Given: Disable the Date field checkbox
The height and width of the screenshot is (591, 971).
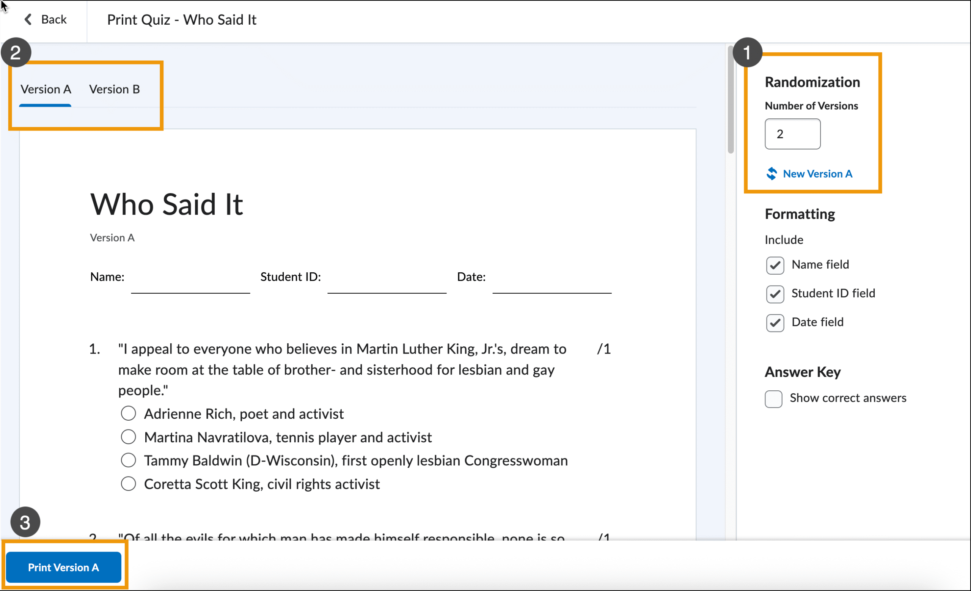Looking at the screenshot, I should coord(775,323).
